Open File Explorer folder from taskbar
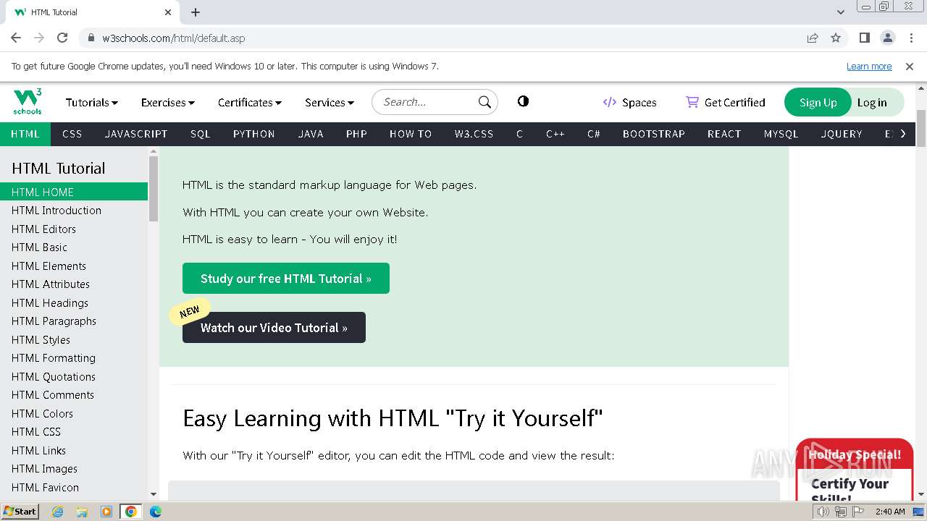The image size is (927, 521). (x=82, y=512)
